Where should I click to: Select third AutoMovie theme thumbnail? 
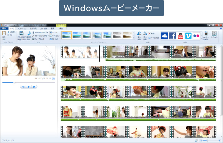tap(87, 35)
